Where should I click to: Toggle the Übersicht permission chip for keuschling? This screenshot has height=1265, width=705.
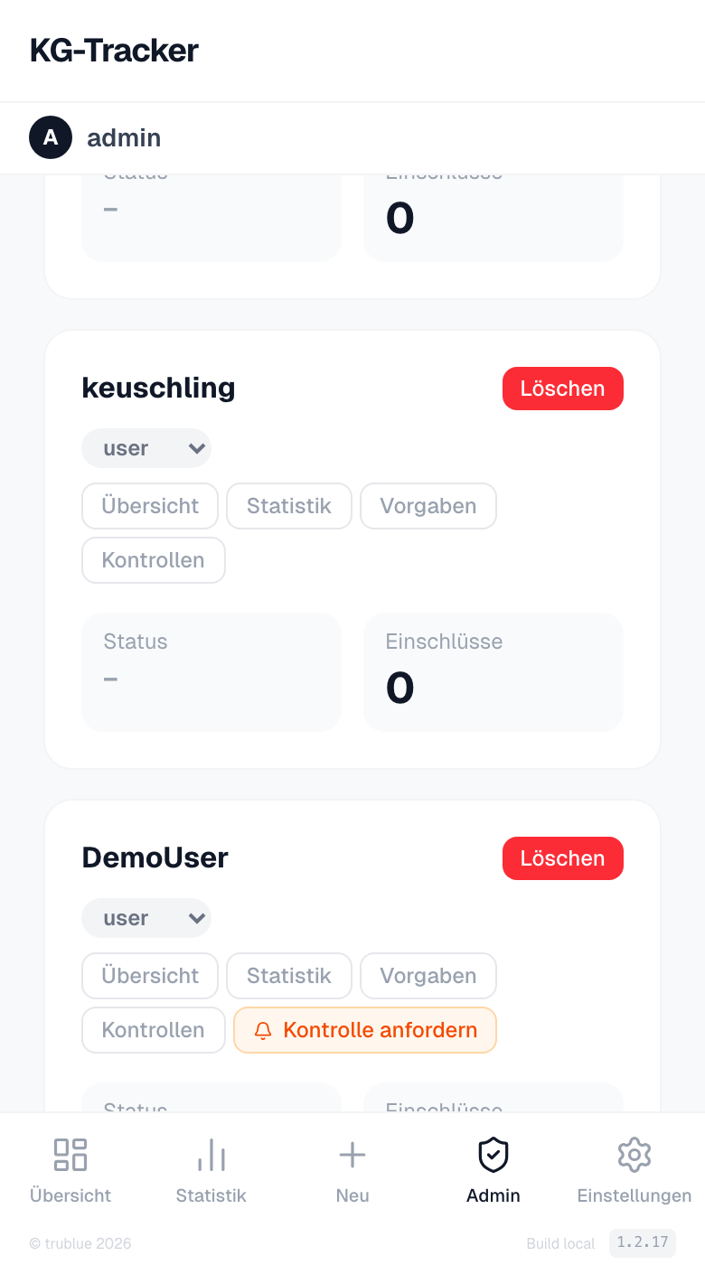pyautogui.click(x=149, y=506)
